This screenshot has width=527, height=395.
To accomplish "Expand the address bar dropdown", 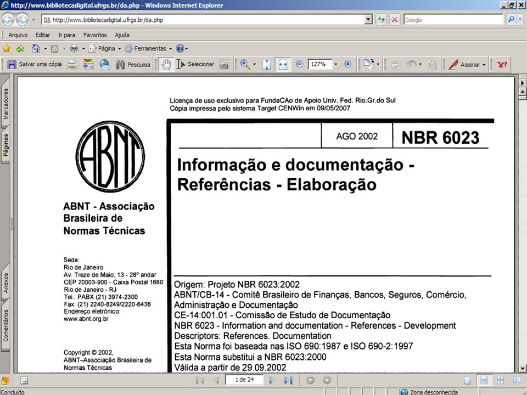I will (x=368, y=20).
